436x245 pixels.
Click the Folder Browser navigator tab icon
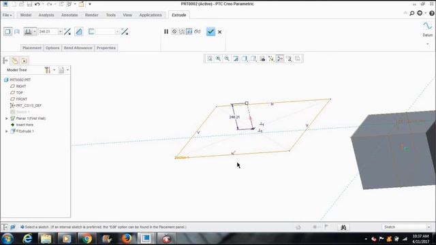point(15,61)
